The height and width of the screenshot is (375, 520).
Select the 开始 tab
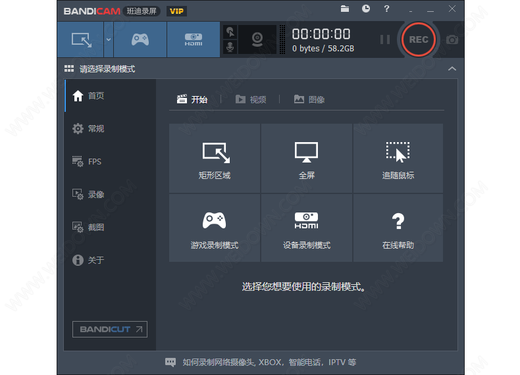(192, 99)
